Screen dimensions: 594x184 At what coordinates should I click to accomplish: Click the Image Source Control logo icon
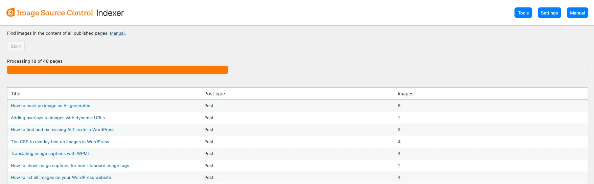coord(10,12)
